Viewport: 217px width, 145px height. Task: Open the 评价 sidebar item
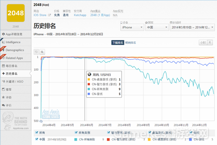(16, 106)
